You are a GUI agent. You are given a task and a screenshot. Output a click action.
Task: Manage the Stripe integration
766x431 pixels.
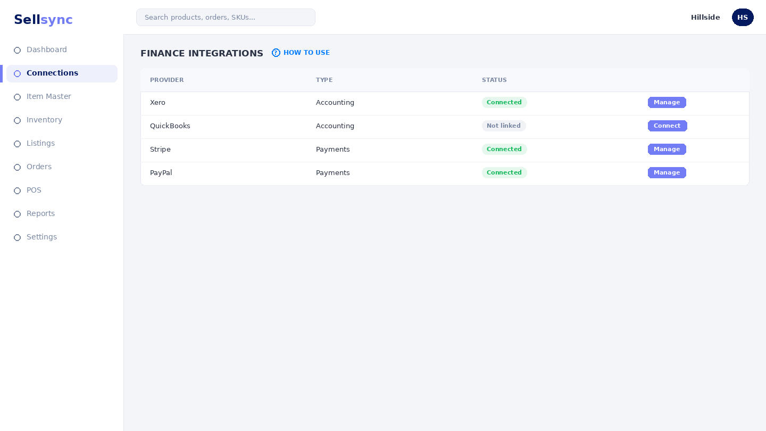click(667, 149)
